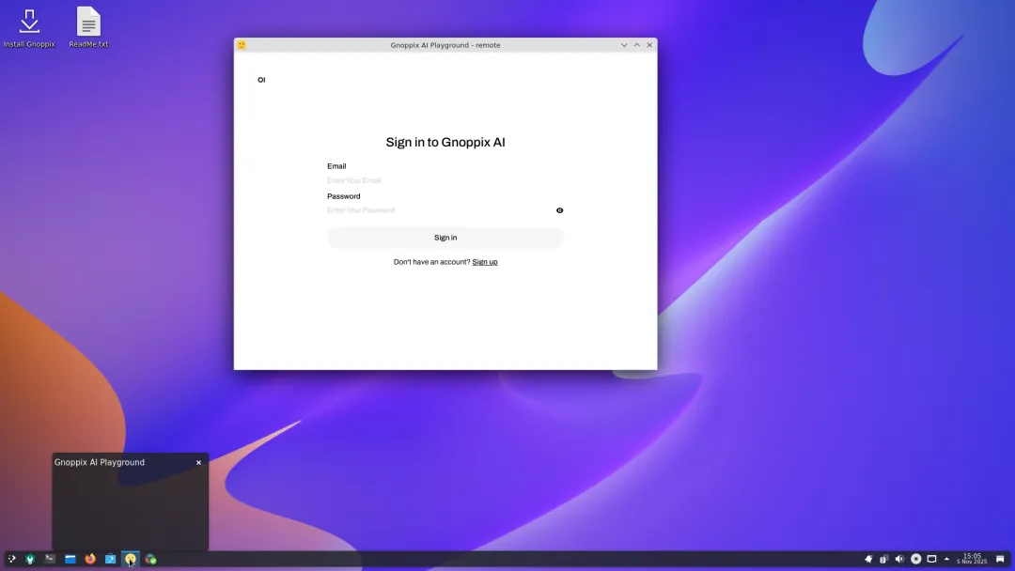Open the ReadMe.txt desktop file
This screenshot has height=571, width=1015.
click(88, 27)
